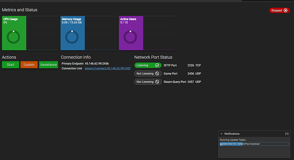
Task: Select the Active Users metric card
Action: click(147, 33)
